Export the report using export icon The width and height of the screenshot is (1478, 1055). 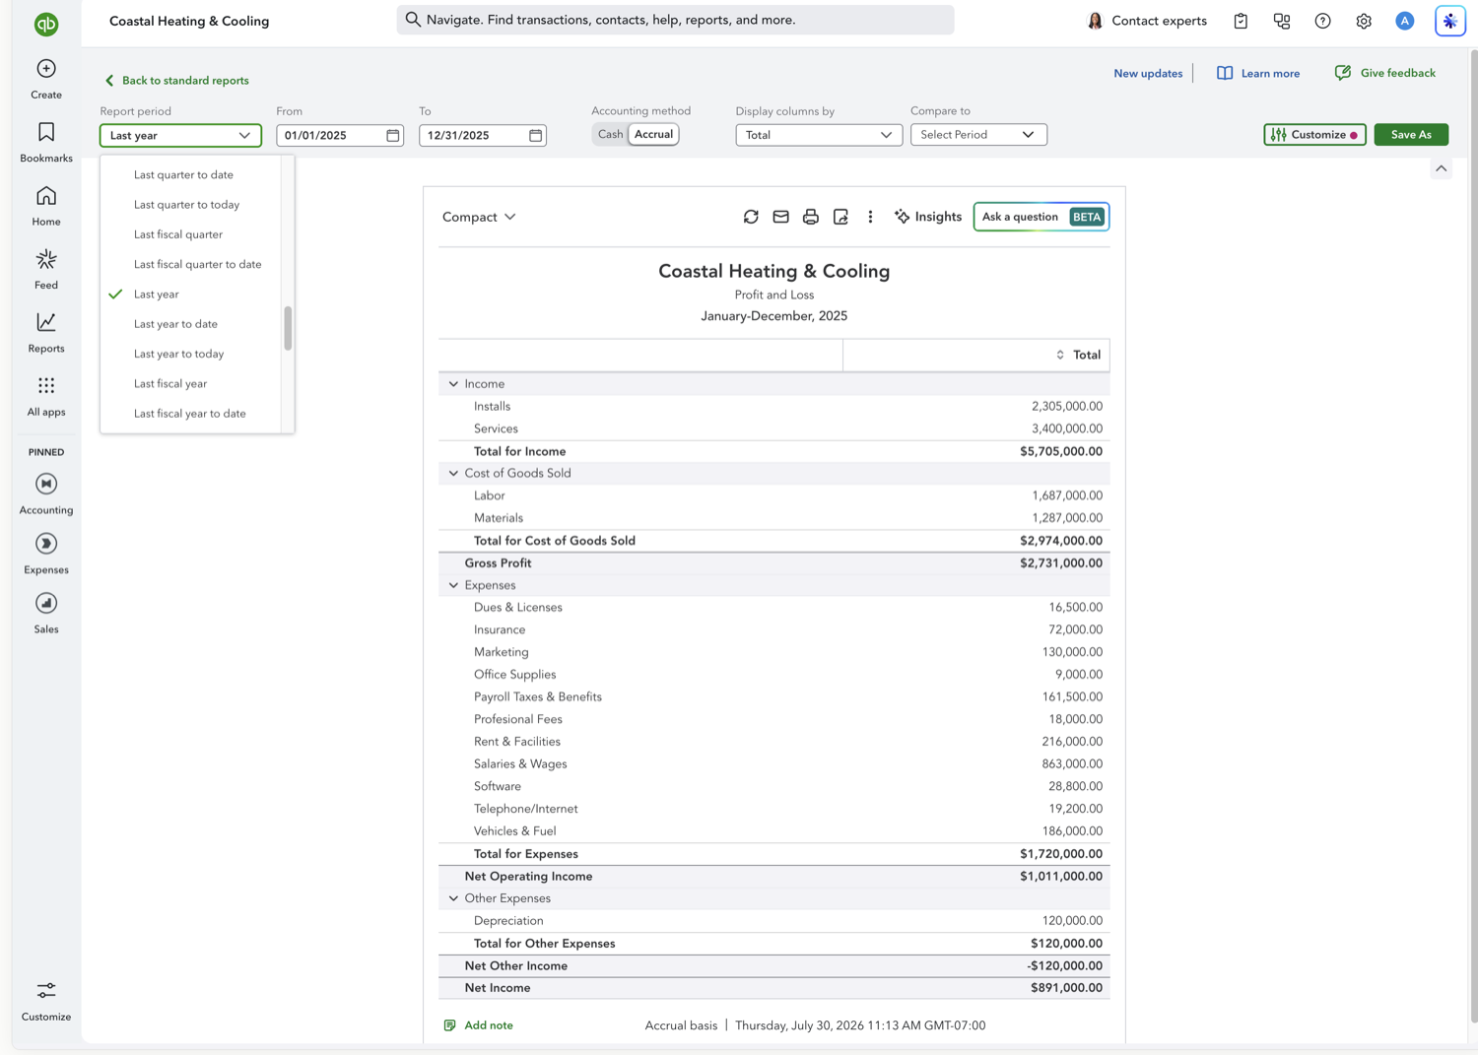[840, 217]
